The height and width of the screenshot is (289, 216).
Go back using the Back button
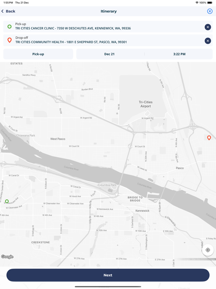pos(8,11)
